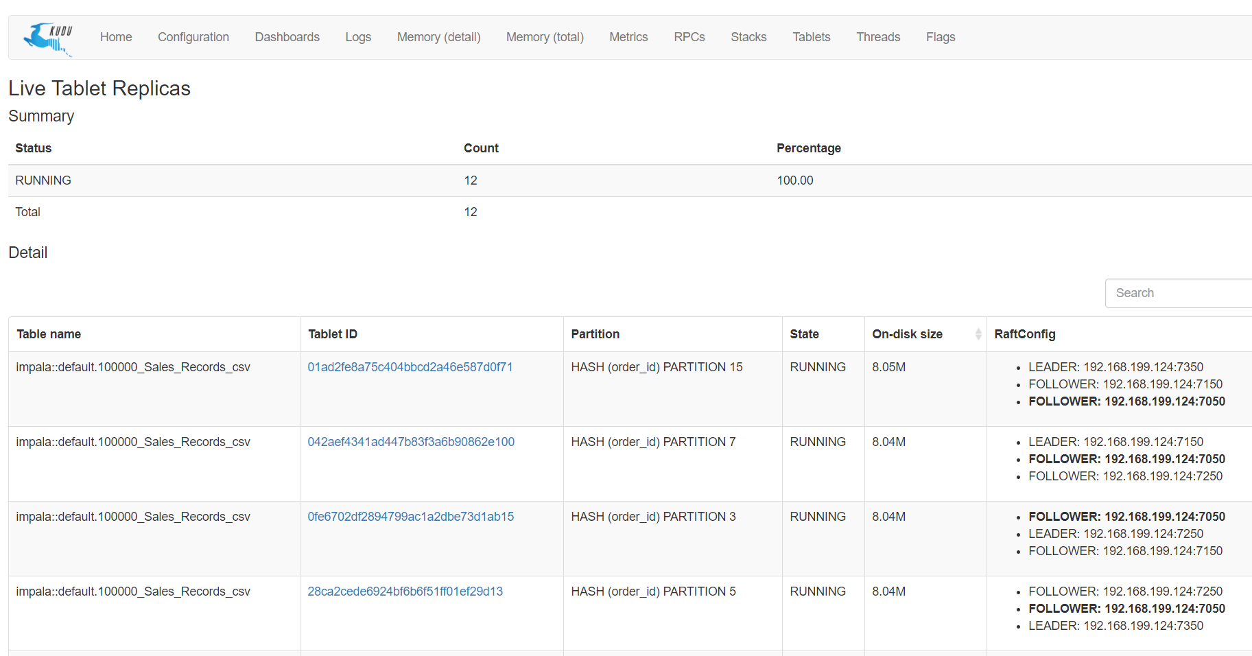Go to the Configuration page

(193, 37)
